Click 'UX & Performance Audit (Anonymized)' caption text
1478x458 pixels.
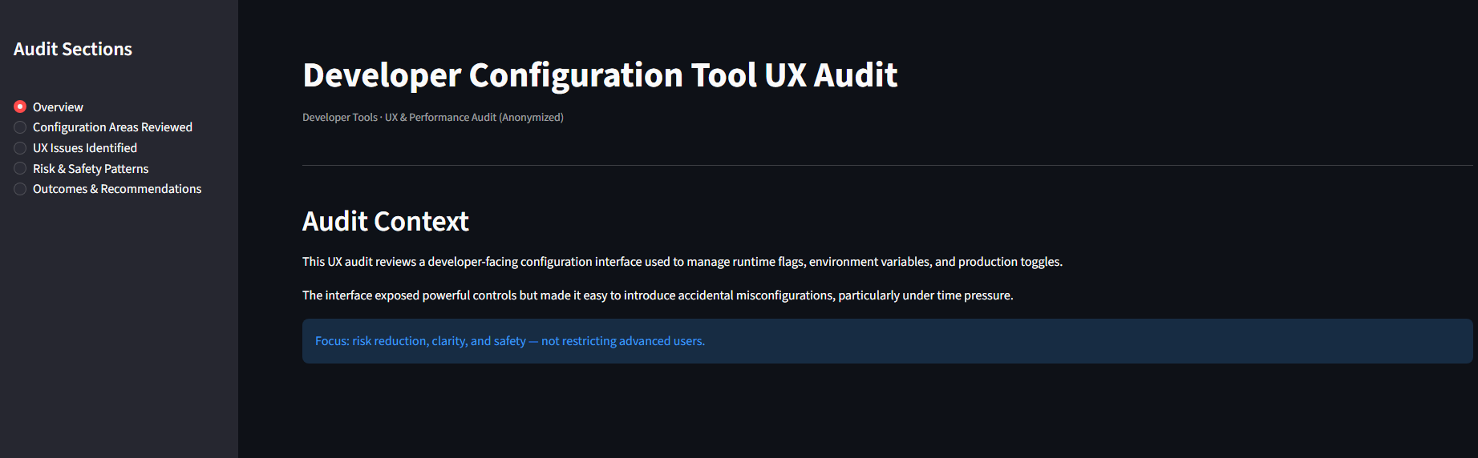[x=474, y=118]
